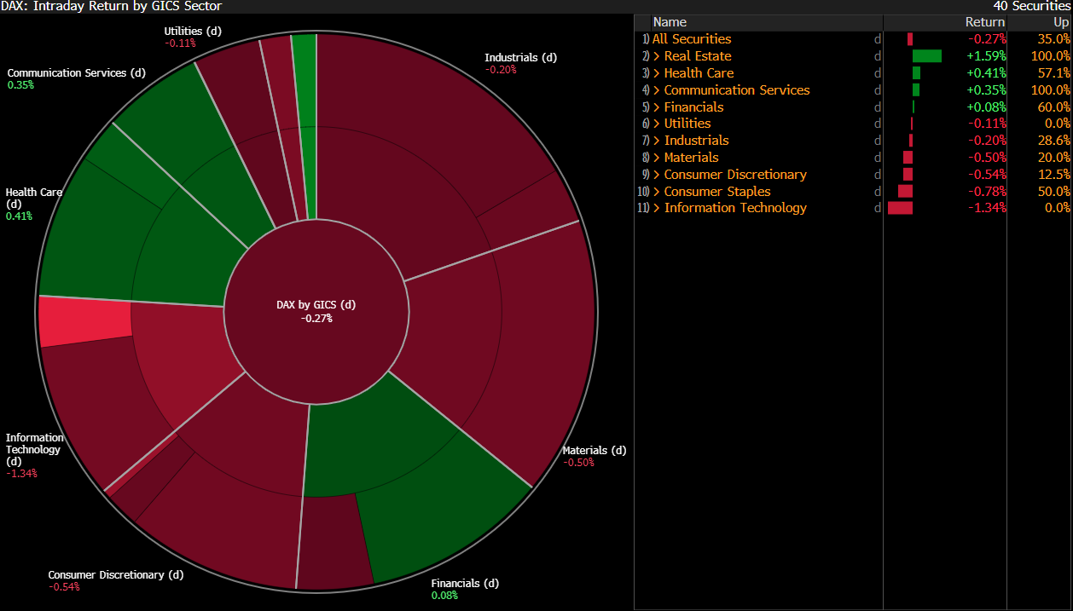Click Materials' -0.50% table return value
This screenshot has height=611, width=1073.
pos(987,158)
